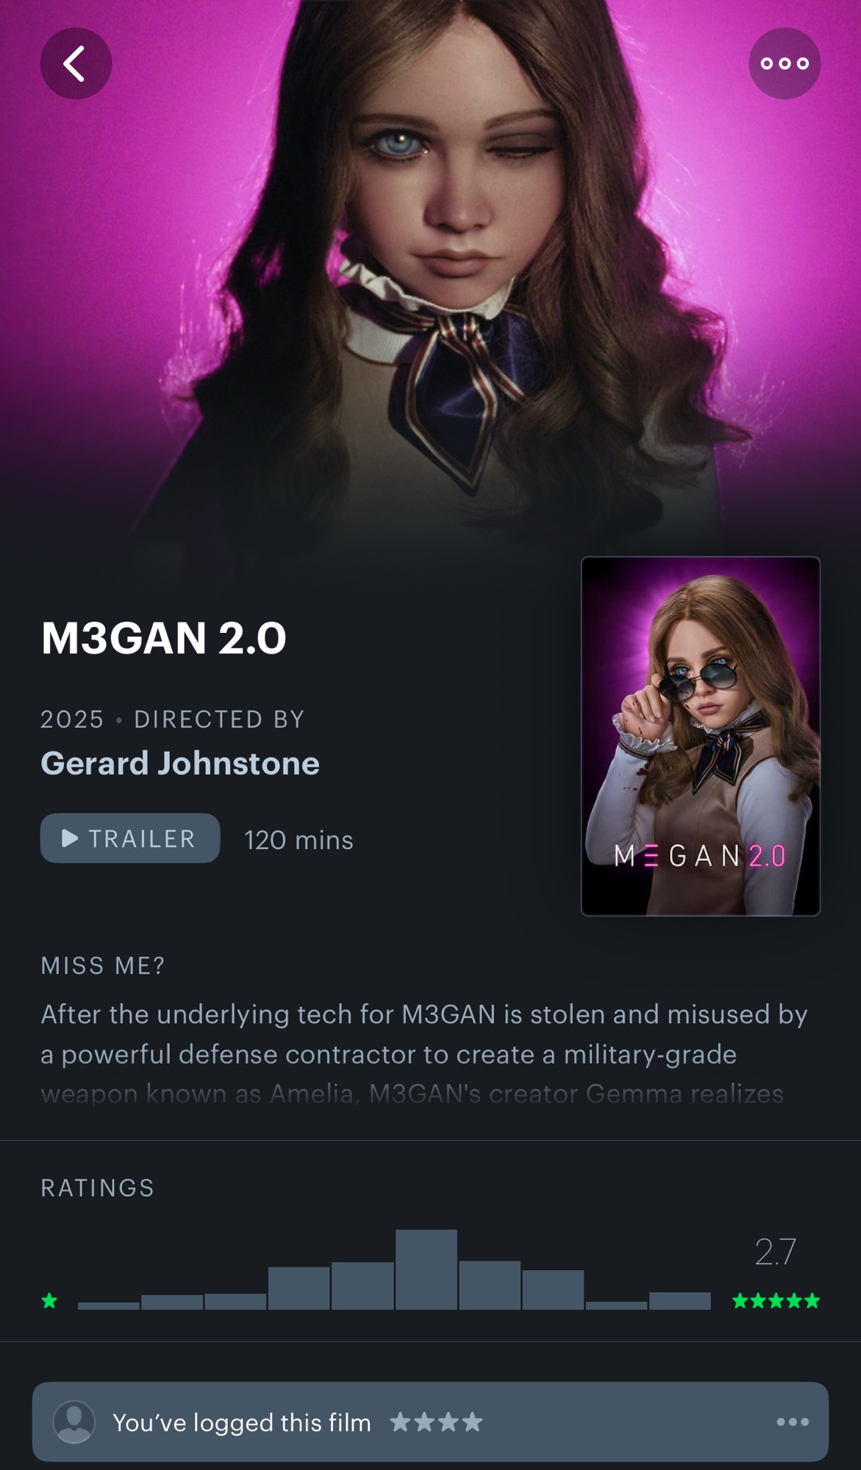Expand the truncated film synopsis text
Image resolution: width=861 pixels, height=1470 pixels.
424,1053
